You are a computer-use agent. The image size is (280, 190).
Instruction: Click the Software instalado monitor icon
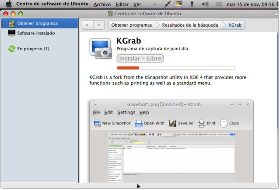(12, 33)
